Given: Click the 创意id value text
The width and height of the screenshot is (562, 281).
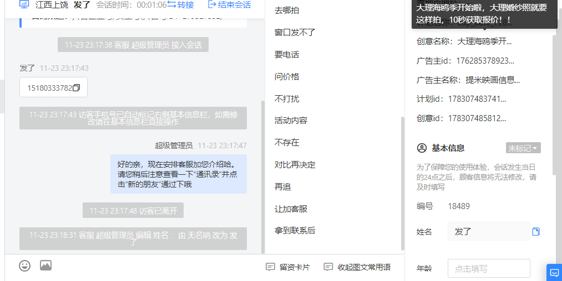Looking at the screenshot, I should pos(477,118).
